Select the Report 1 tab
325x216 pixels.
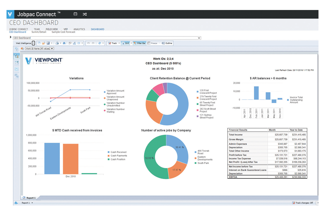(x=29, y=198)
